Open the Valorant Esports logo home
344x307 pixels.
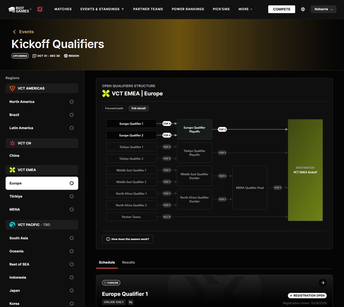click(x=40, y=9)
